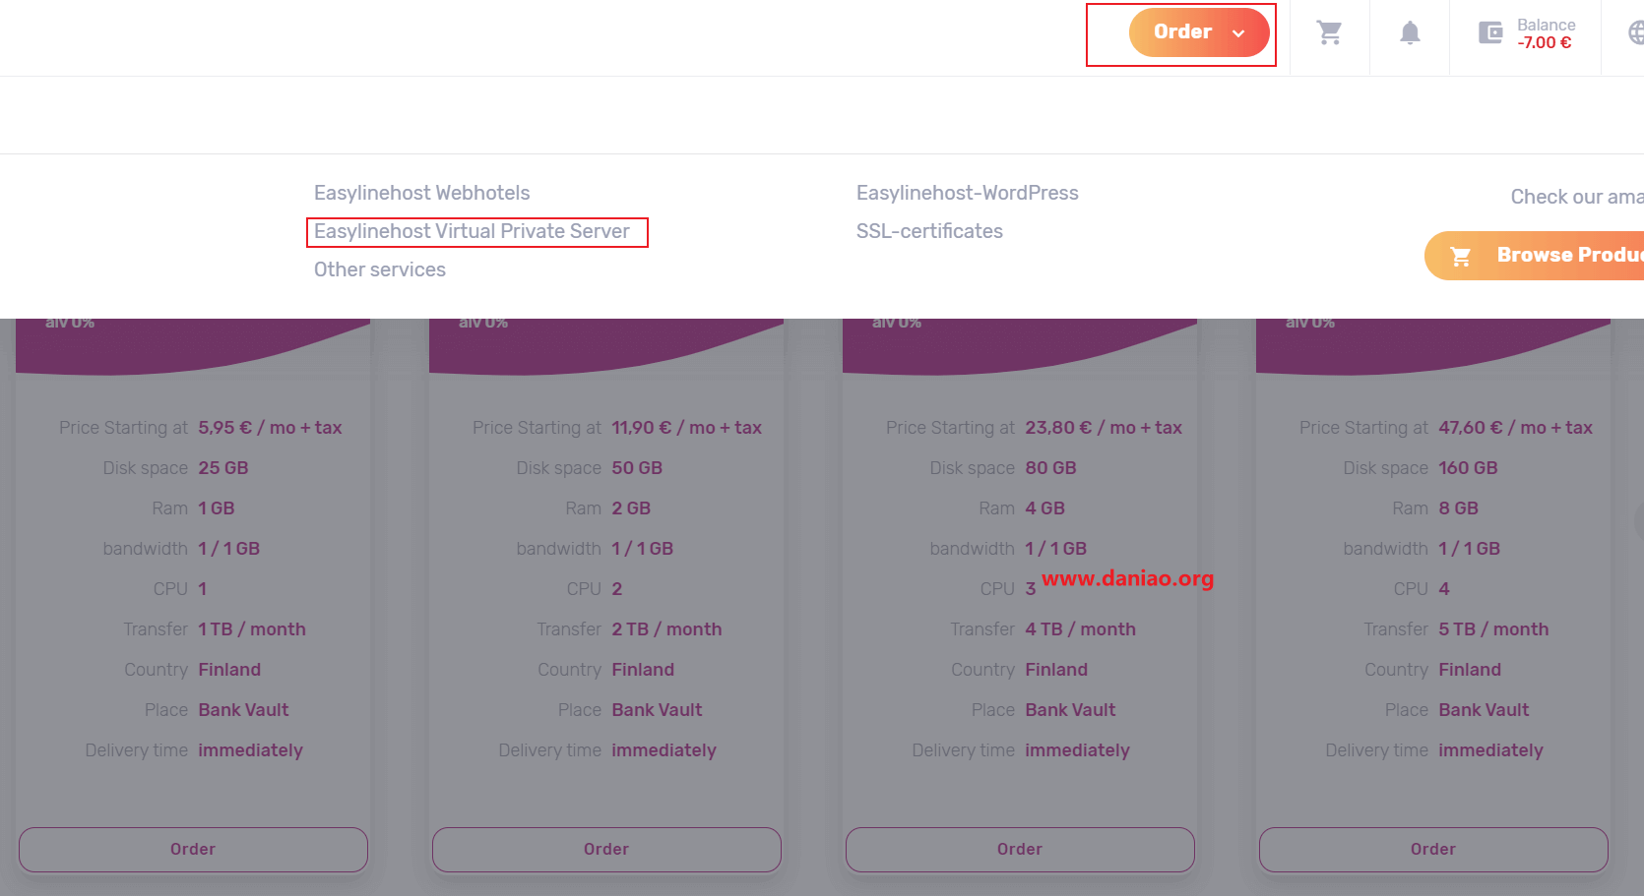Screen dimensions: 1644x896
Task: Open SSL-certificates menu item
Action: pyautogui.click(x=929, y=231)
